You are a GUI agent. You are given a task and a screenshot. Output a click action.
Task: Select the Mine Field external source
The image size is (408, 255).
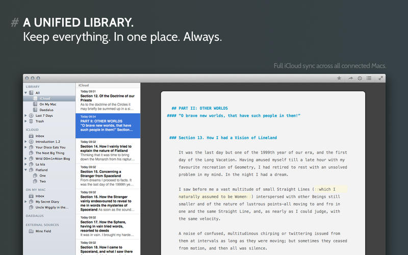[49, 231]
